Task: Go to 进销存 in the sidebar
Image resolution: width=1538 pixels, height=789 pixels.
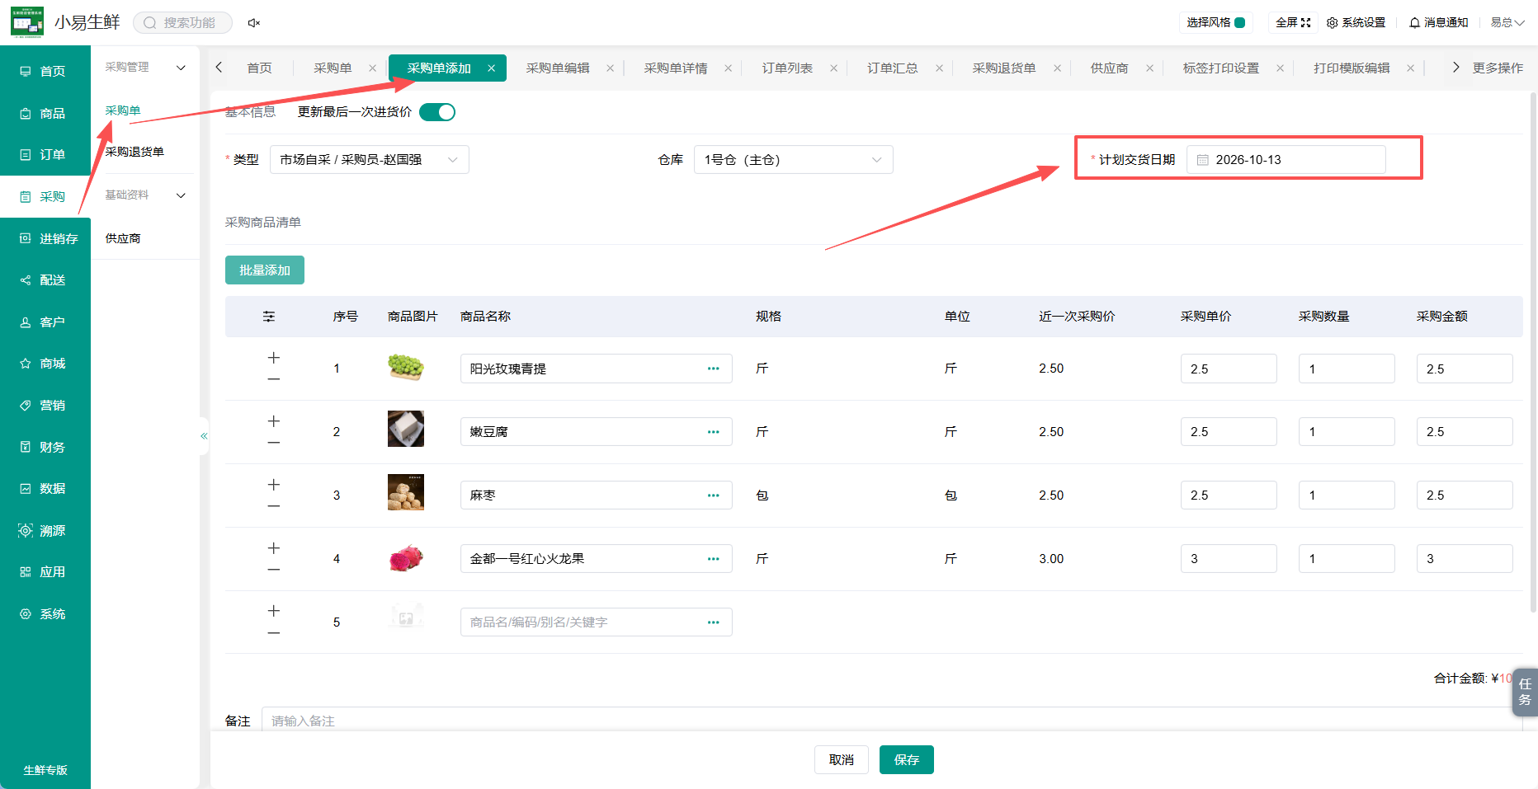Action: [x=45, y=239]
